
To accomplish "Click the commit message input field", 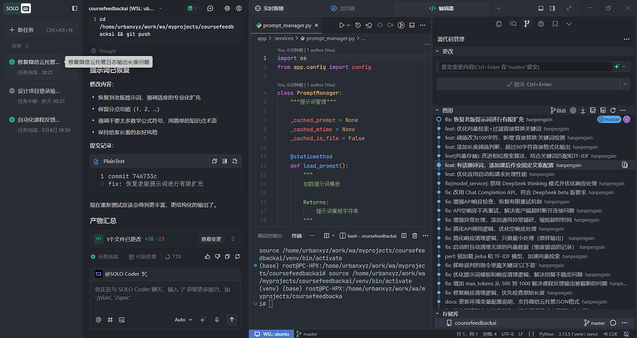I will 524,66.
